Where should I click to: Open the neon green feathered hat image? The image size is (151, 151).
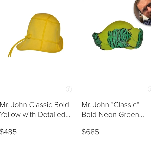[118, 35]
